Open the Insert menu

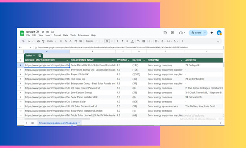click(x=48, y=35)
